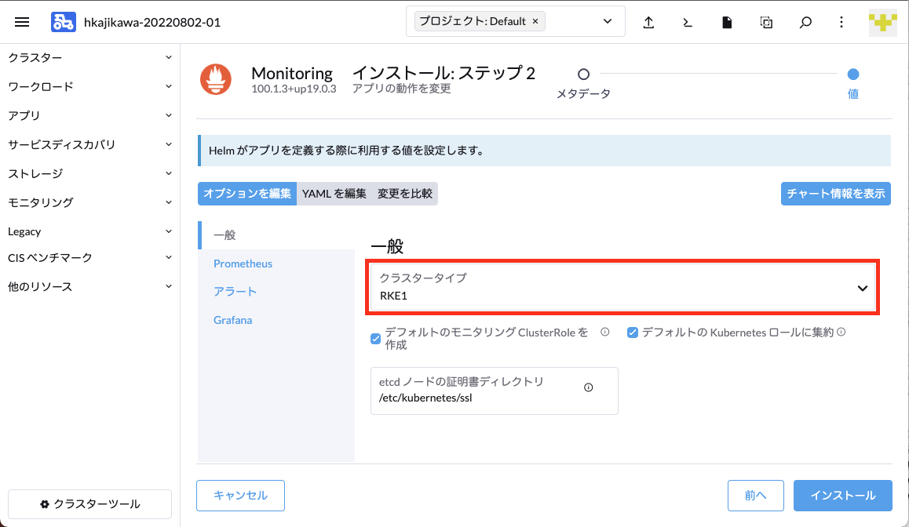Expand the サービスディスカバリ sidebar section
The image size is (909, 527).
point(89,144)
